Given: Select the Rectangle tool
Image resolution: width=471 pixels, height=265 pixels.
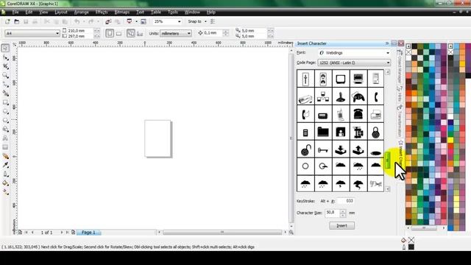Looking at the screenshot, I should pos(5,102).
